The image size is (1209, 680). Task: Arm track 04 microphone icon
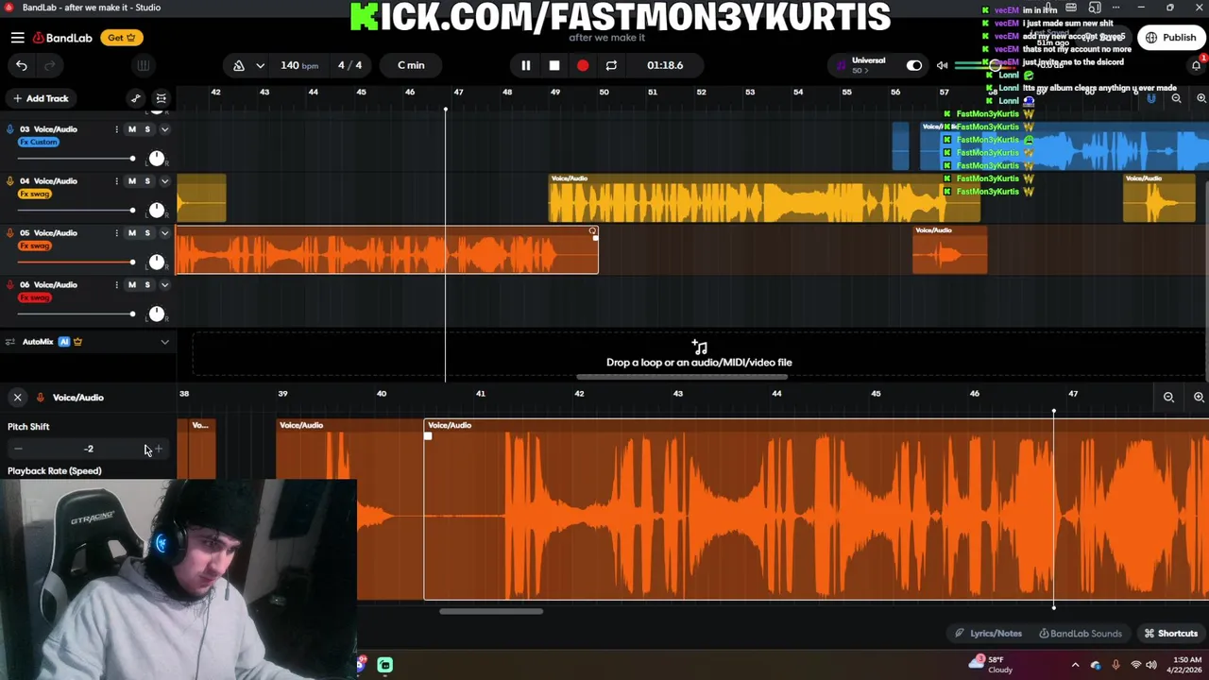(10, 181)
